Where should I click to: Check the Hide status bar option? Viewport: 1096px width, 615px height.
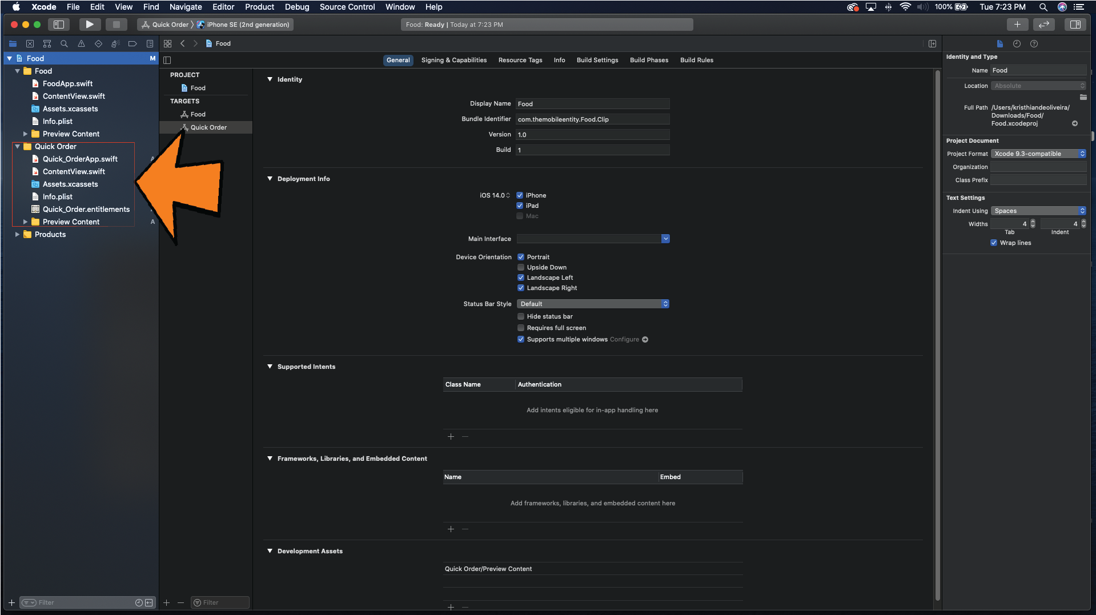(521, 316)
